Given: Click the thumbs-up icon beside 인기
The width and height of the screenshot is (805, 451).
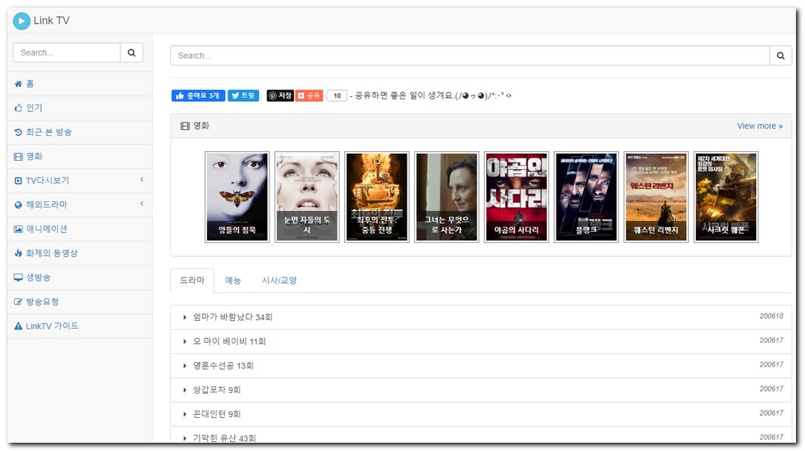Looking at the screenshot, I should coord(19,107).
